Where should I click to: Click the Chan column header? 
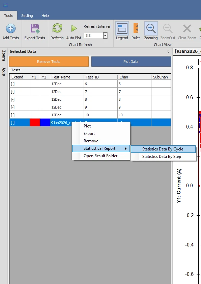[134, 77]
